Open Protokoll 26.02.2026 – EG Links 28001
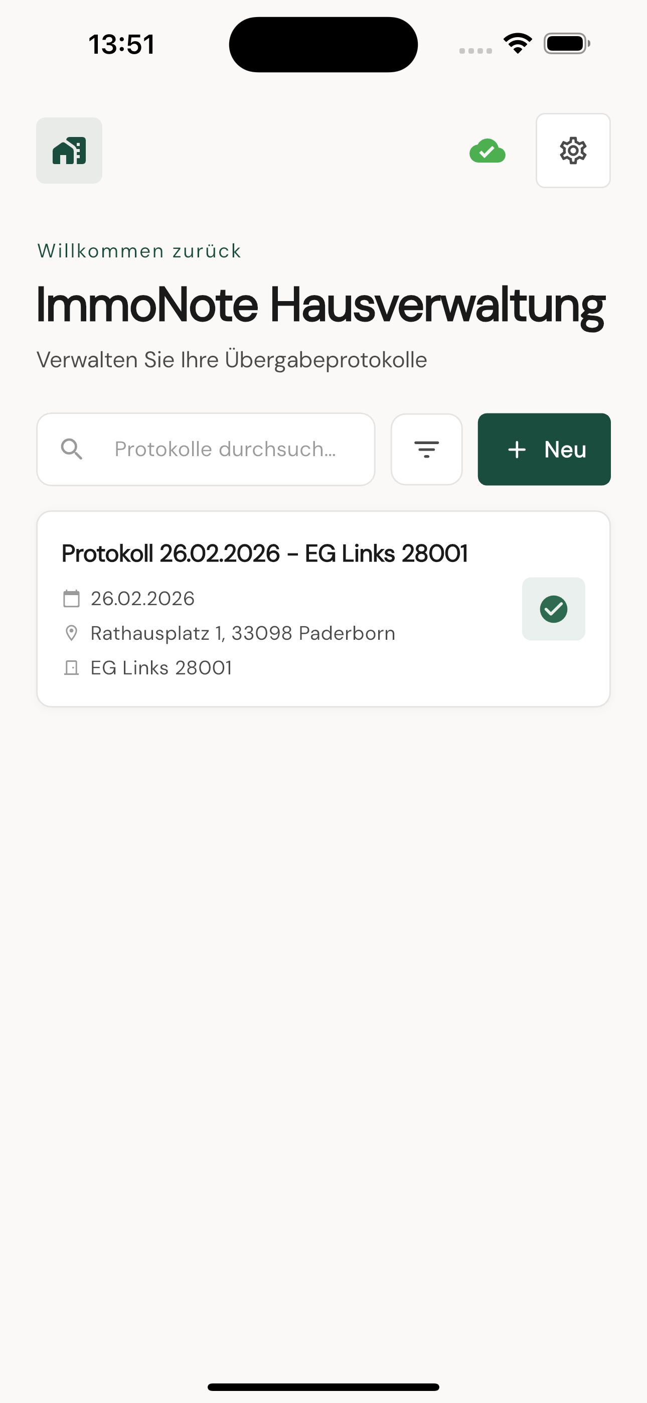This screenshot has width=647, height=1403. 265,553
